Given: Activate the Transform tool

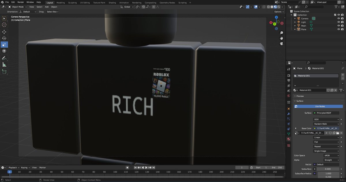Looking at the screenshot, I should (4, 51).
